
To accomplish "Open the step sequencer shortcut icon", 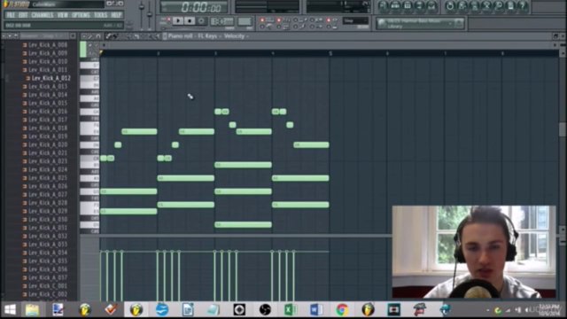I will click(x=396, y=6).
